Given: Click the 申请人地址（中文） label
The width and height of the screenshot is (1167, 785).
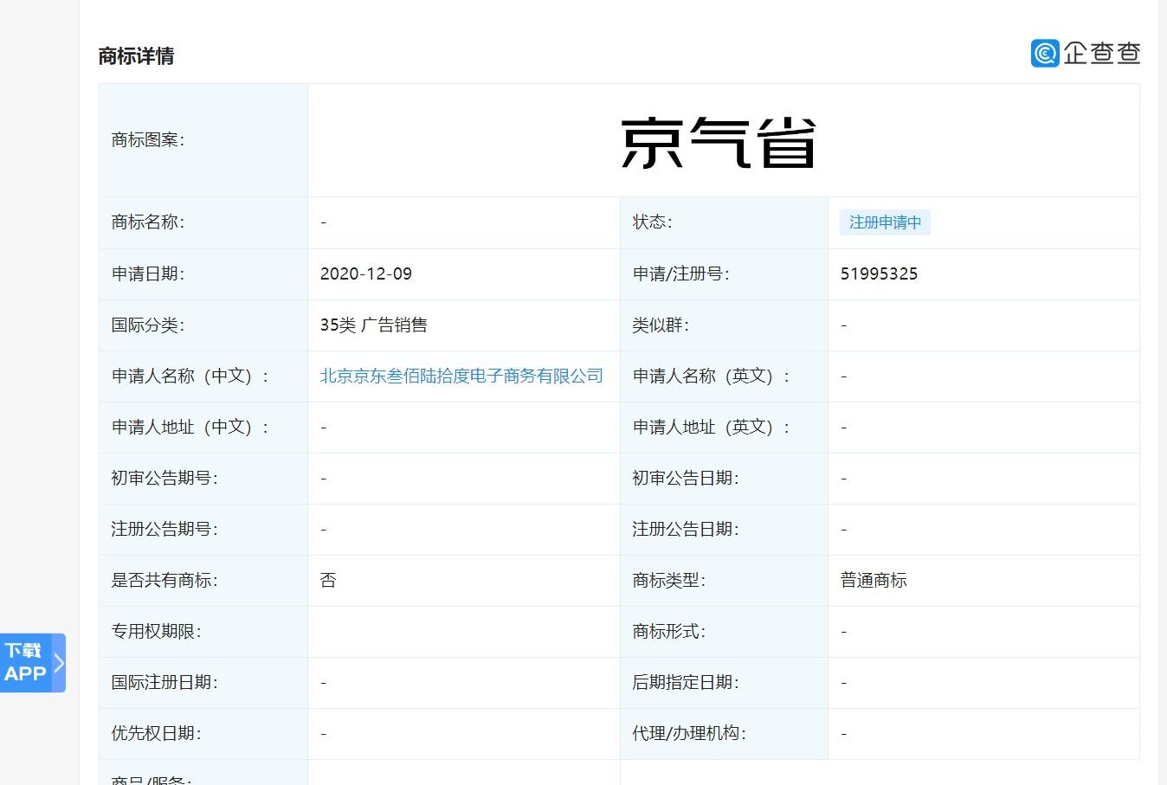Looking at the screenshot, I should tap(190, 428).
